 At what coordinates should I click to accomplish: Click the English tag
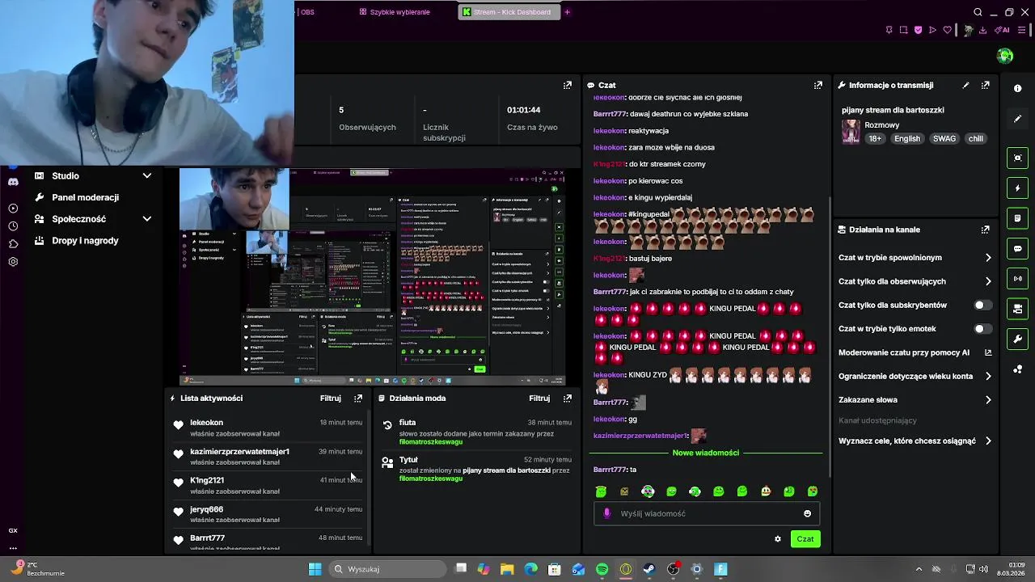click(907, 138)
